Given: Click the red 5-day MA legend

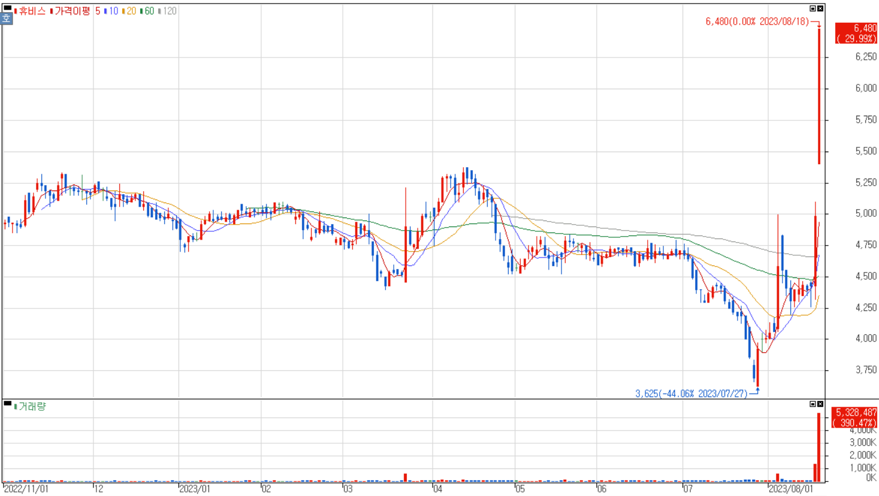Looking at the screenshot, I should pos(98,11).
